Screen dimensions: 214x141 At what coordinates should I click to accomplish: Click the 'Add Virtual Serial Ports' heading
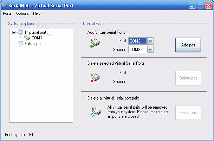(106, 32)
